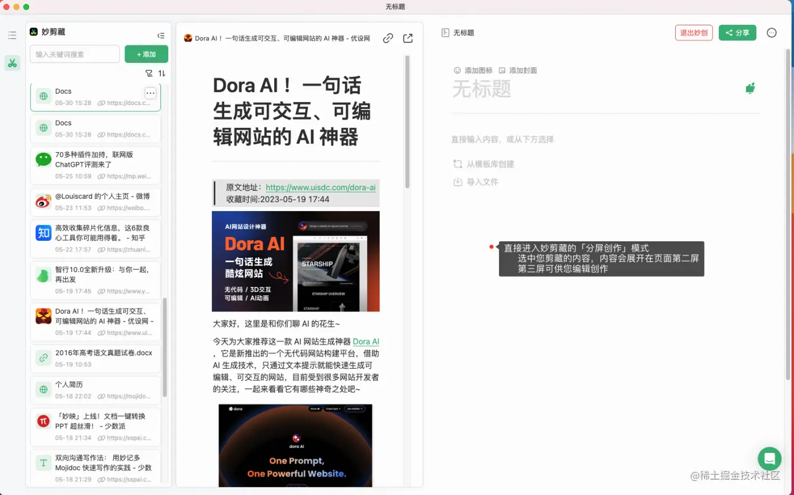Viewport: 794px width, 495px height.
Task: Click the Weibo icon on Louiscard card
Action: tap(44, 201)
